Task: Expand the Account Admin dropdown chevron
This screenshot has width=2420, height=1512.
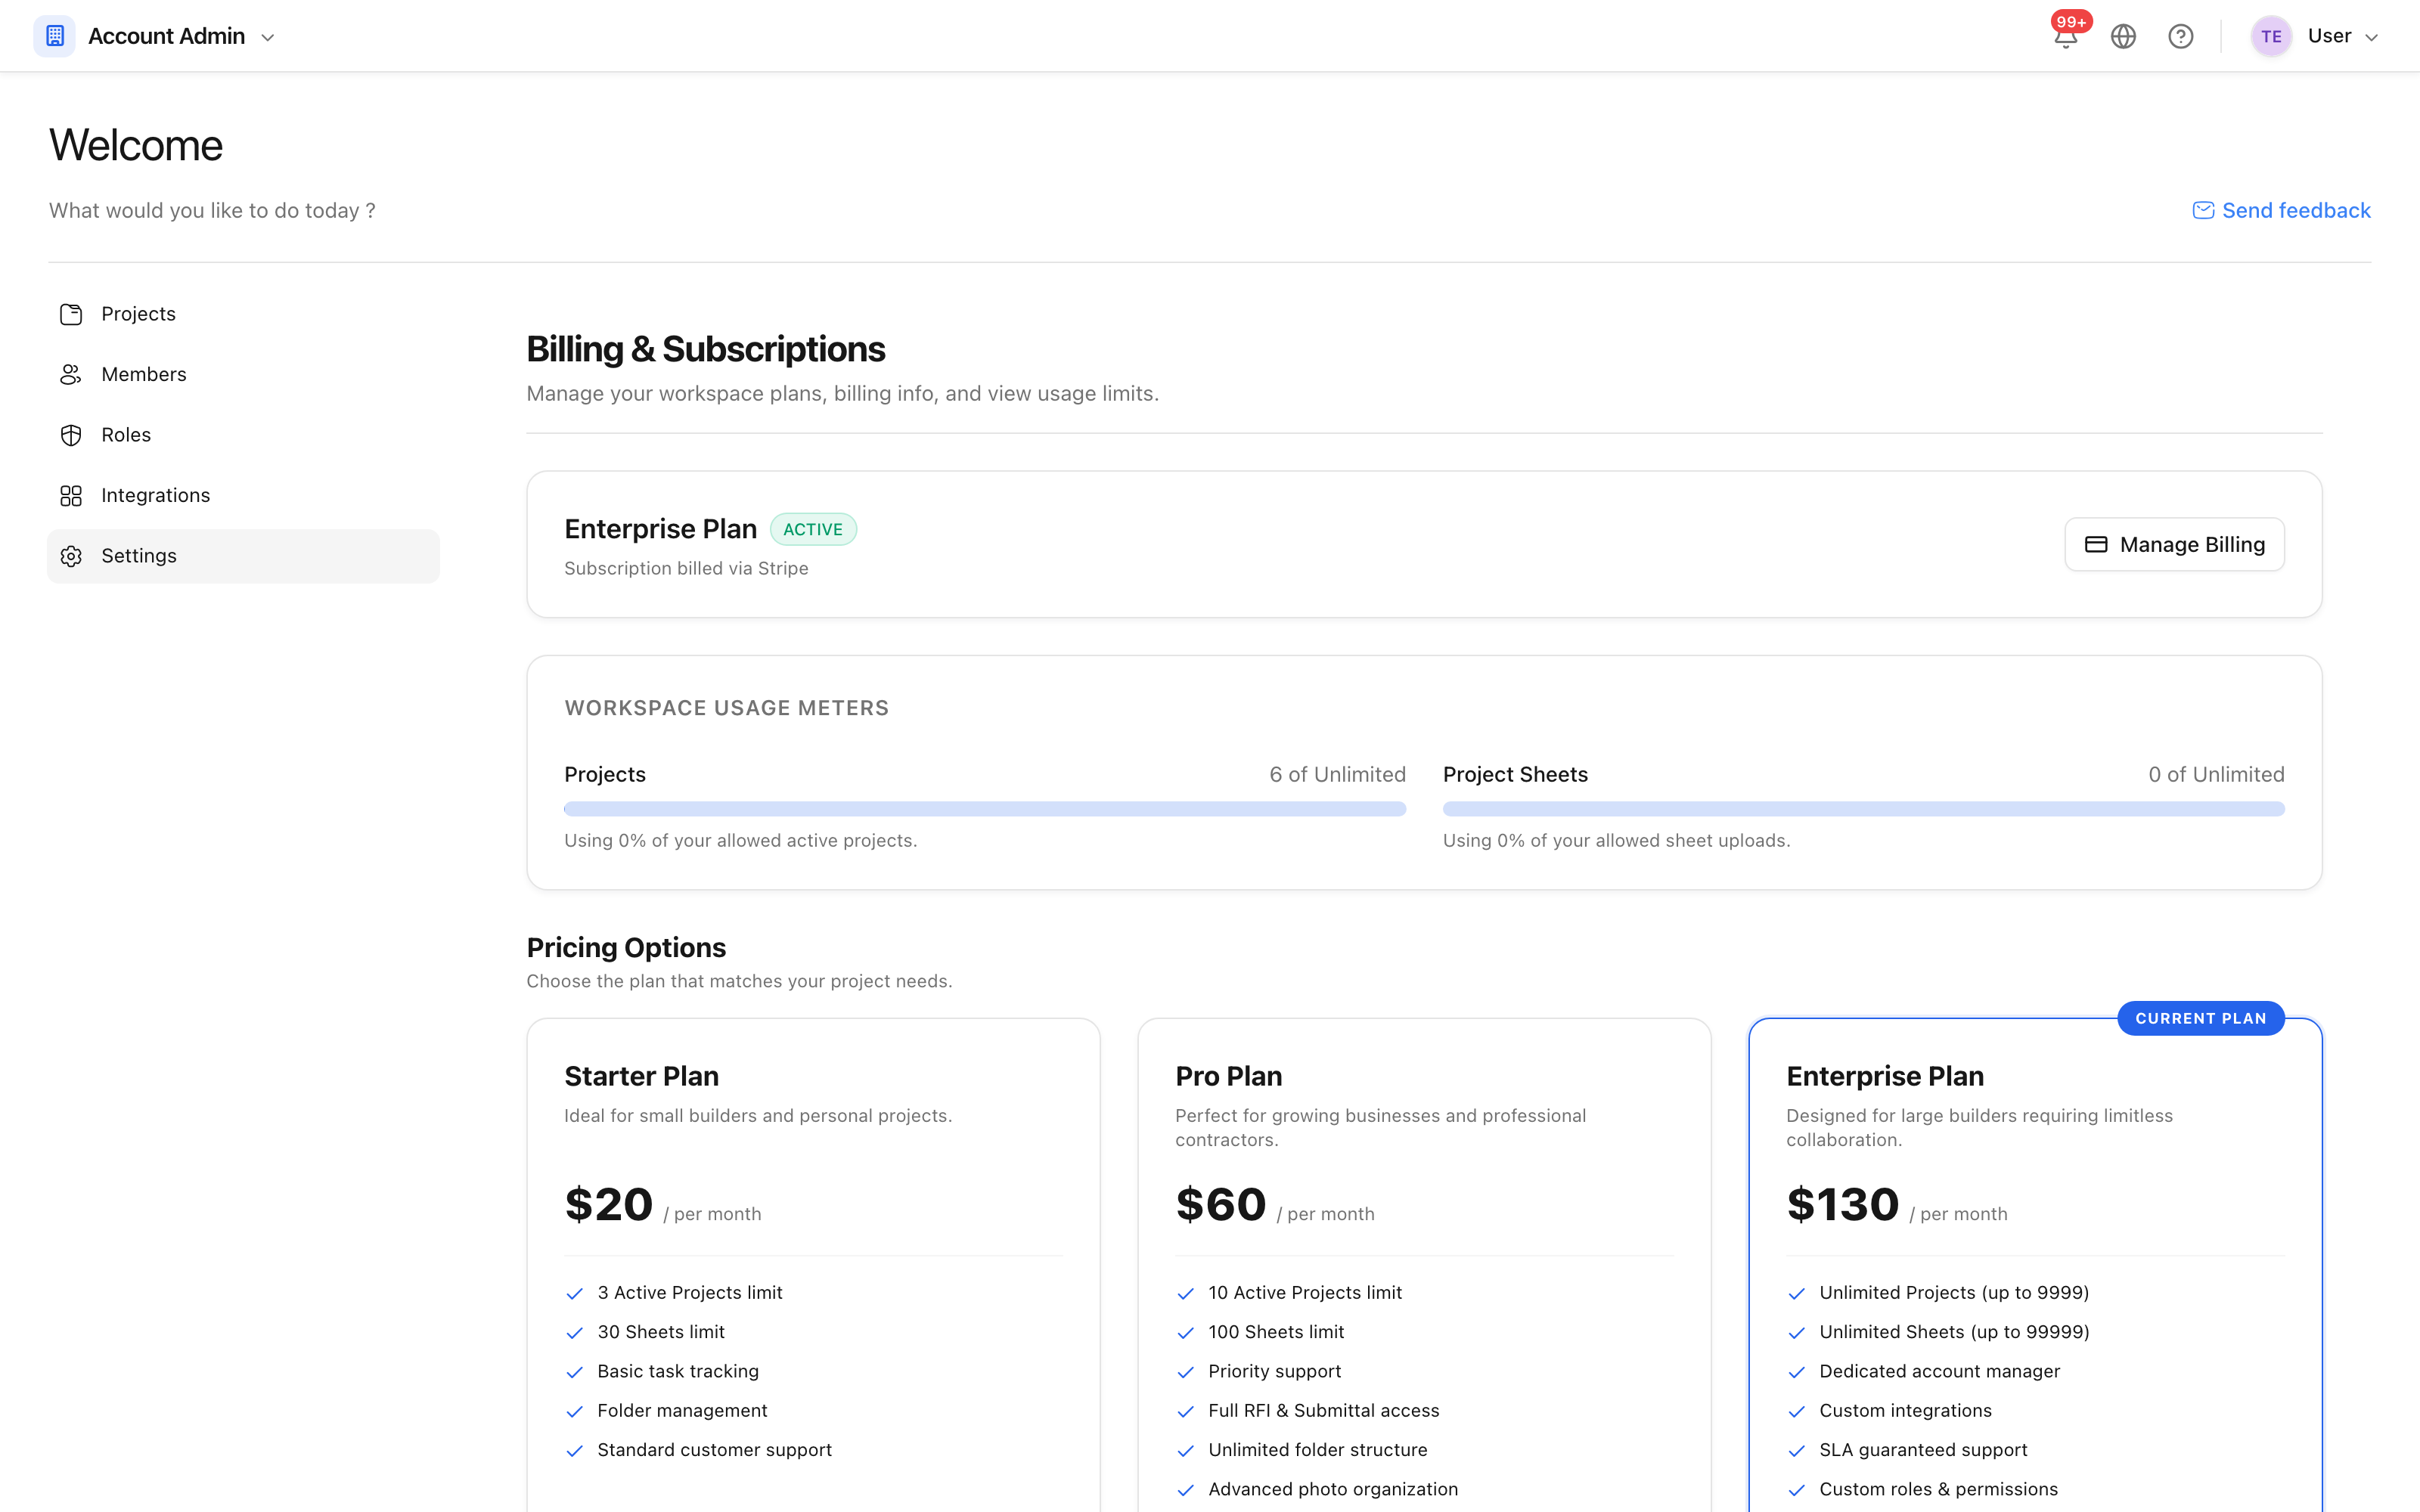Action: click(268, 38)
